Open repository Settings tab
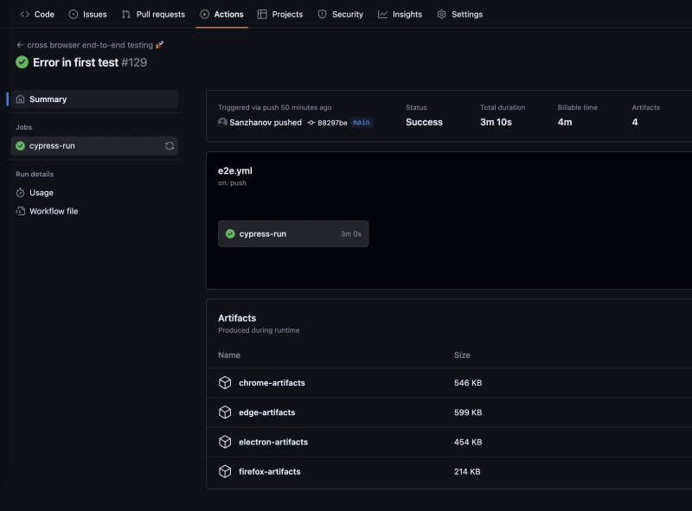 pyautogui.click(x=460, y=14)
